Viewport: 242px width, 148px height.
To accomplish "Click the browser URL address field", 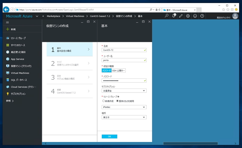I will (82, 10).
